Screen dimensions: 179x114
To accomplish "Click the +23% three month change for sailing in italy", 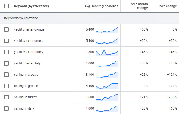I will pyautogui.click(x=144, y=108).
